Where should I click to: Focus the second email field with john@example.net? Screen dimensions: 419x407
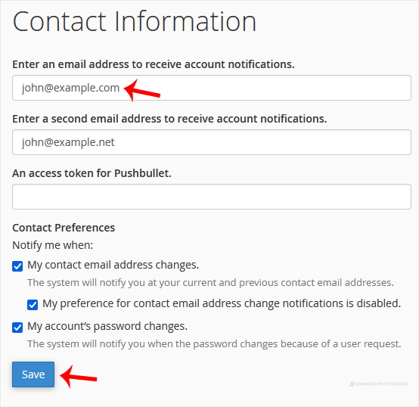coord(211,142)
